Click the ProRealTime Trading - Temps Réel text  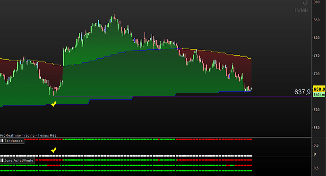[x=29, y=135]
